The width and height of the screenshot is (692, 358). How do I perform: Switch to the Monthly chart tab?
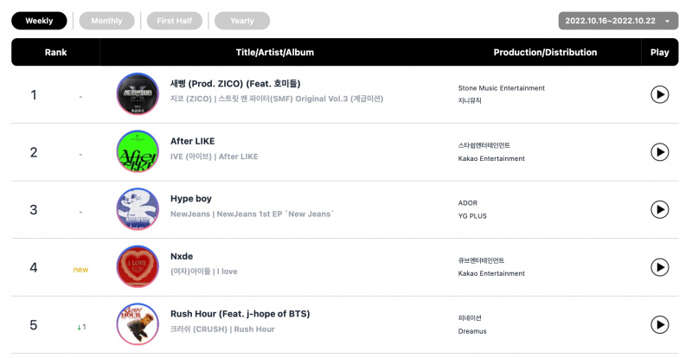(106, 21)
